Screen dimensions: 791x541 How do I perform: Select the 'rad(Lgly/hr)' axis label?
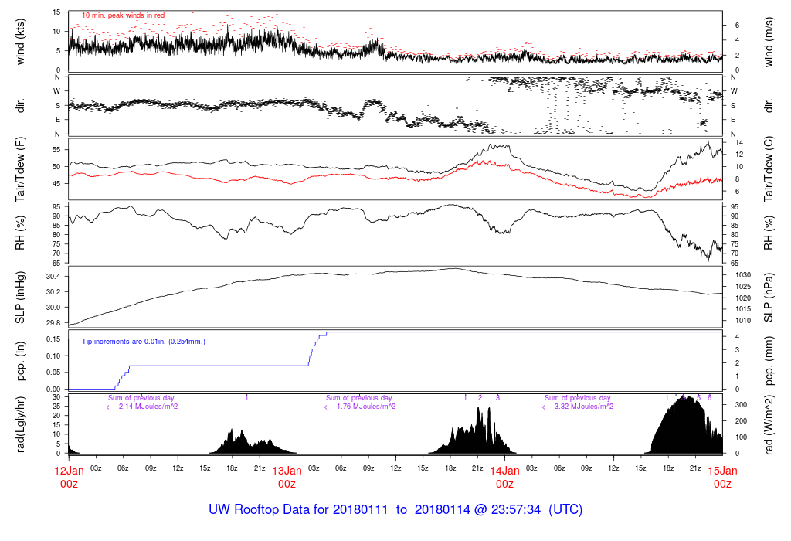pos(22,424)
